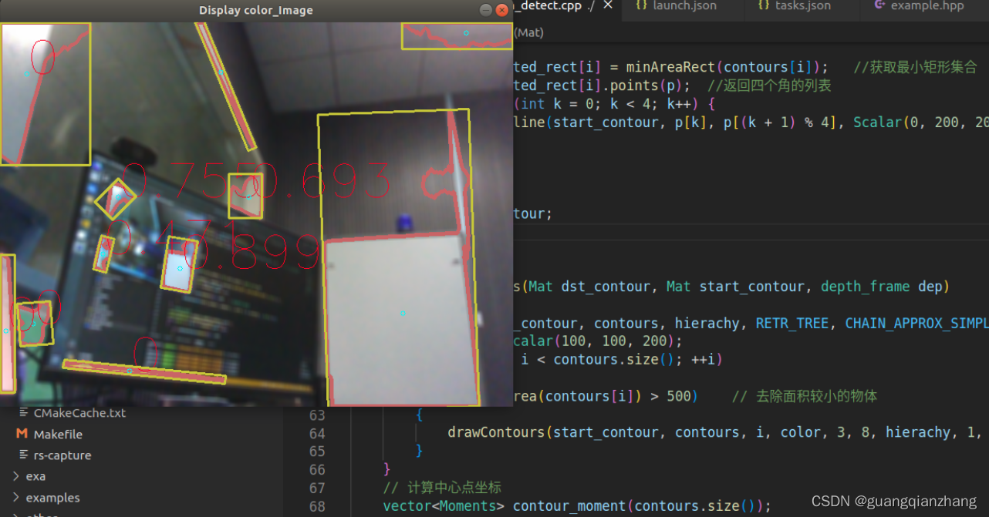Minimize the Display color_Image window
Screen dimensions: 989x517
coord(485,10)
